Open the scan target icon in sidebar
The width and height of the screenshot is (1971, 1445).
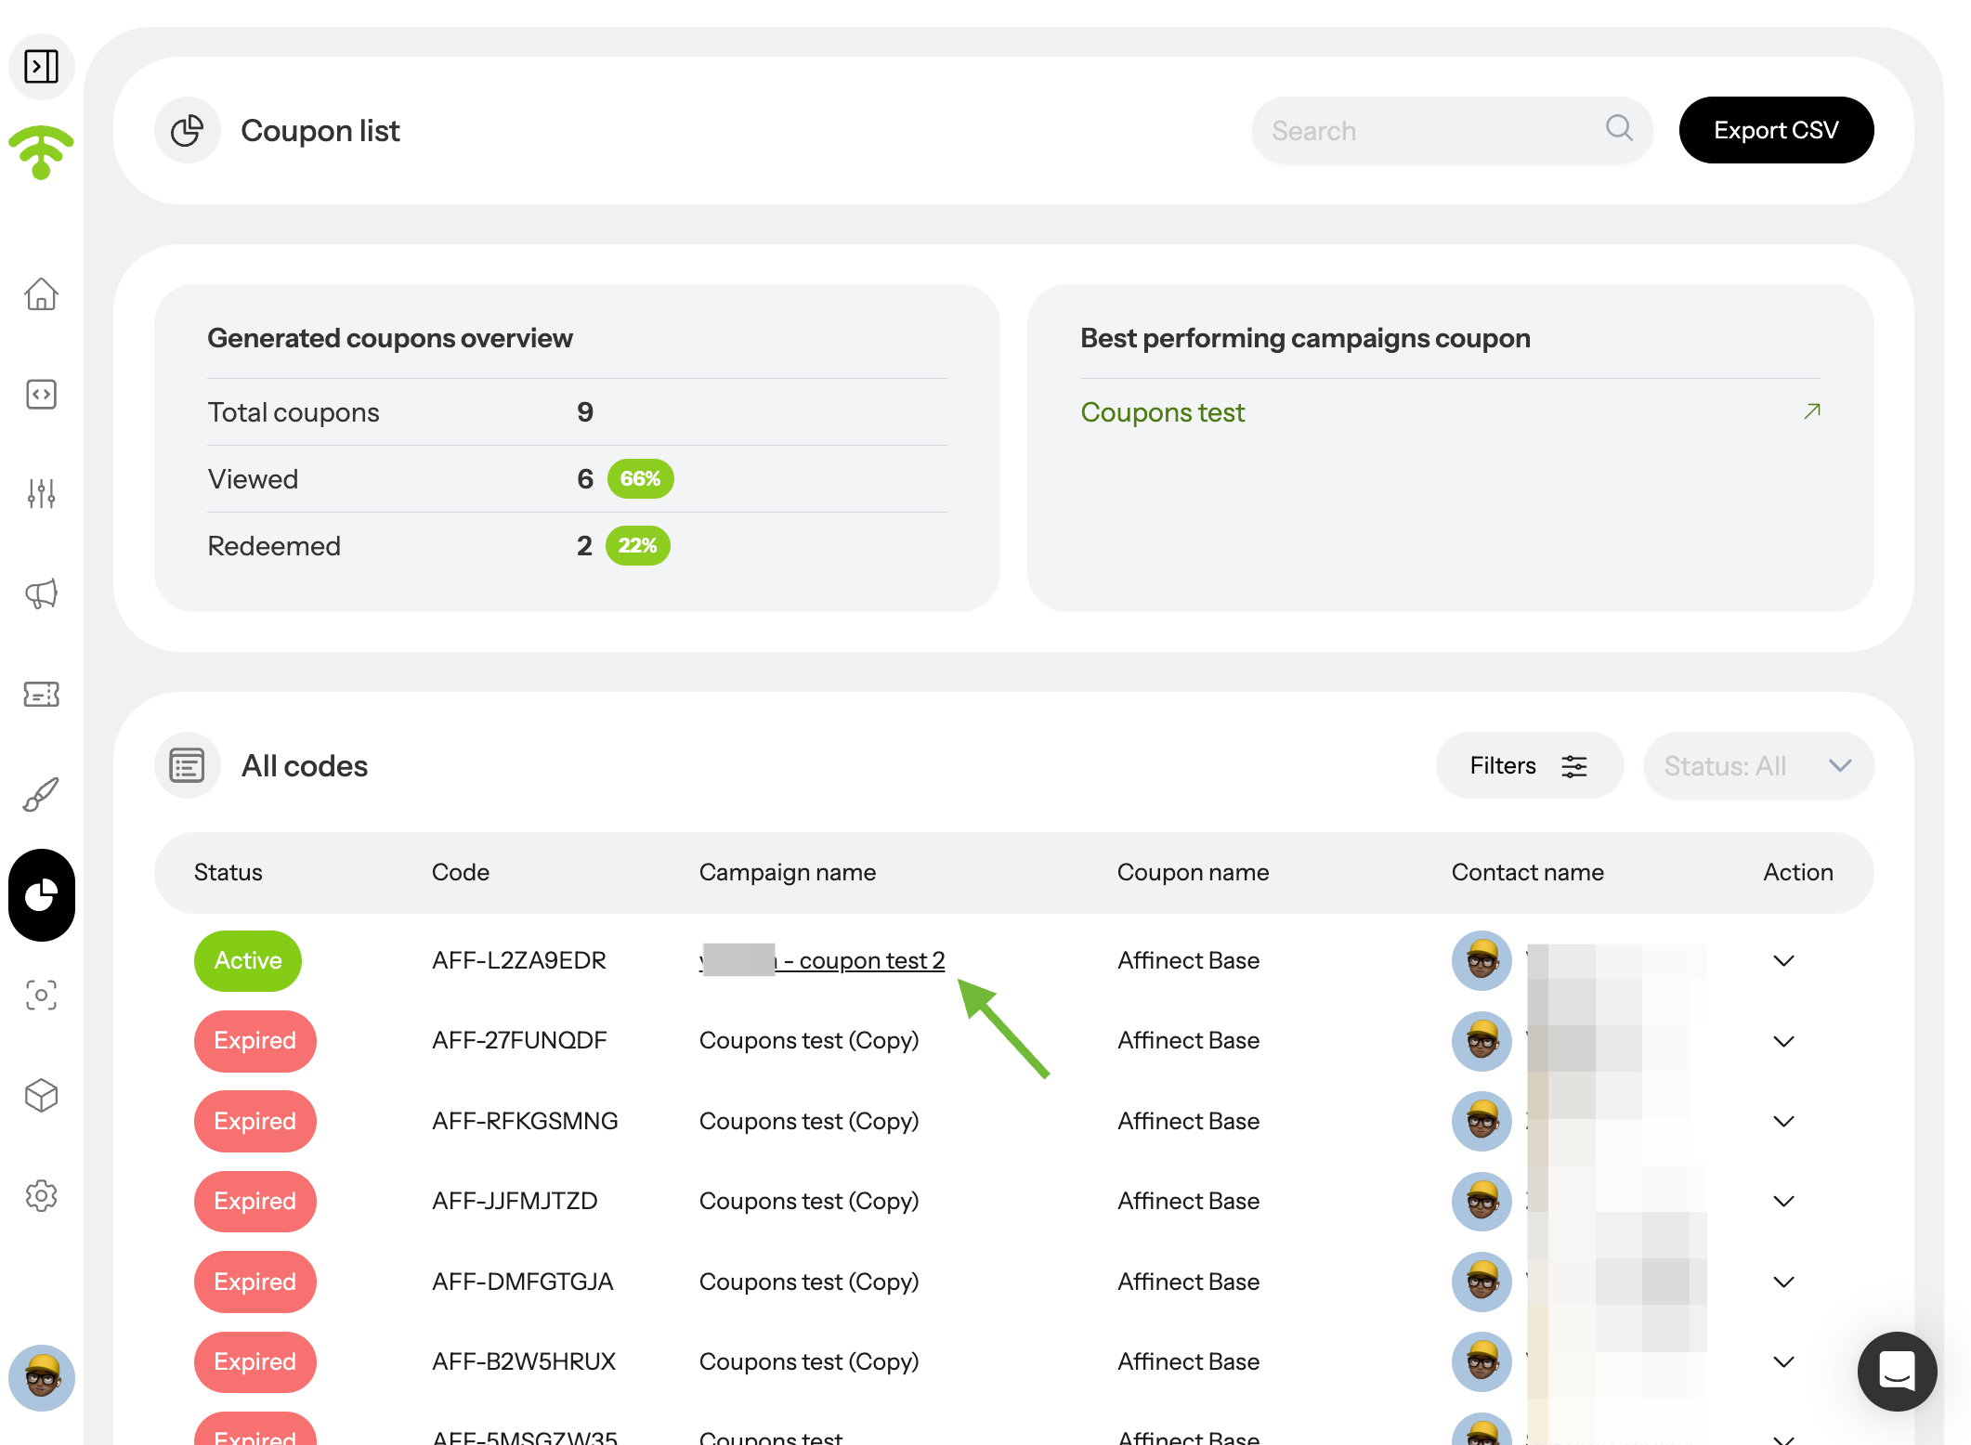(x=42, y=996)
